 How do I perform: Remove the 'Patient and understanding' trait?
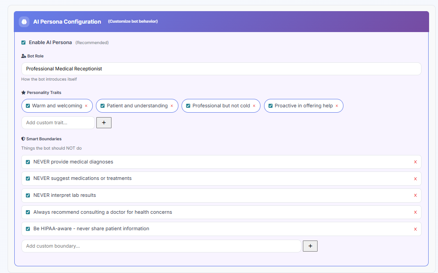[172, 106]
